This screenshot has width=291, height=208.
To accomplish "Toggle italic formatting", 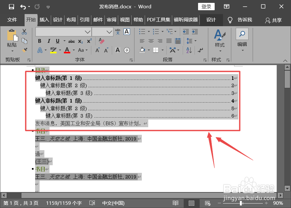I will click(49, 41).
